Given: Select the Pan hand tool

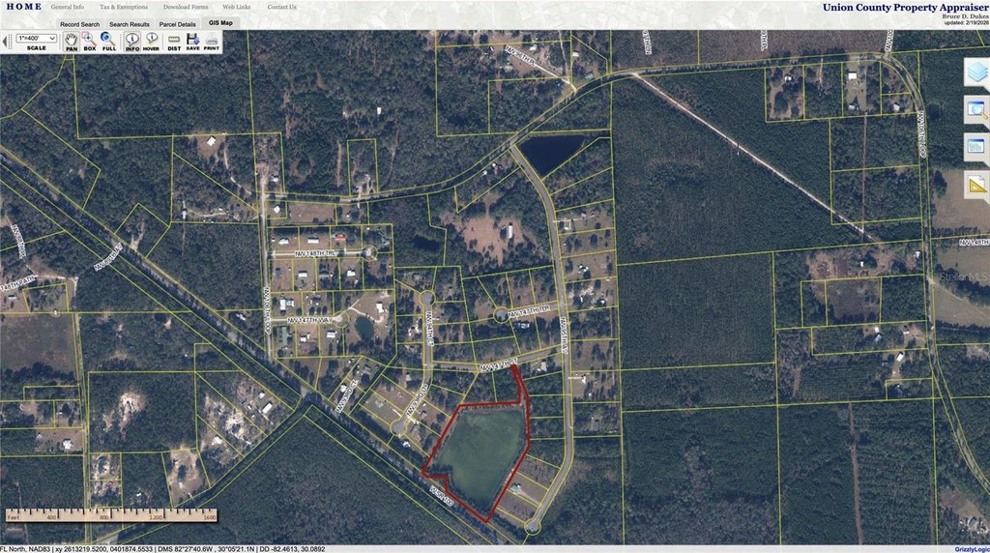Looking at the screenshot, I should (72, 41).
